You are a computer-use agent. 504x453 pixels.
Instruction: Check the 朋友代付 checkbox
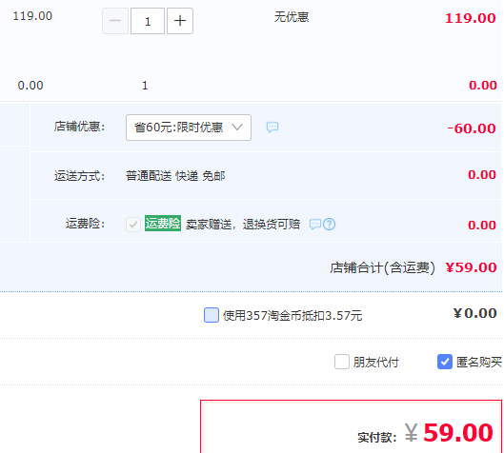342,362
